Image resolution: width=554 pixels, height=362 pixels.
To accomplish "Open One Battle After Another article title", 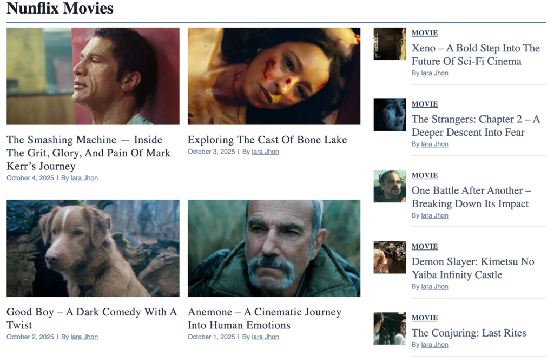I will click(471, 197).
